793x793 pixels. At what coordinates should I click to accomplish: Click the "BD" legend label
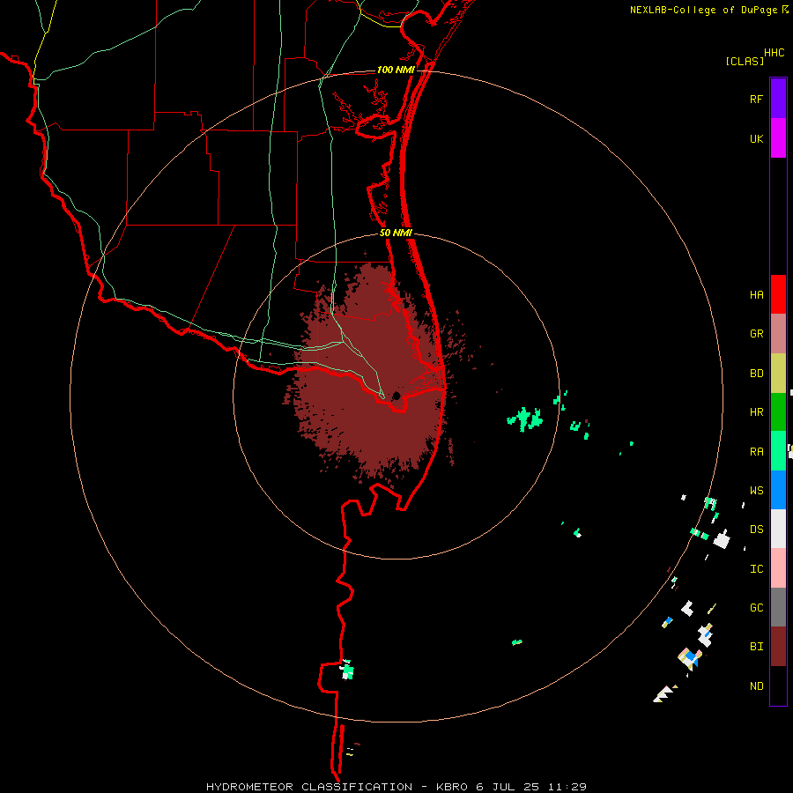click(756, 374)
